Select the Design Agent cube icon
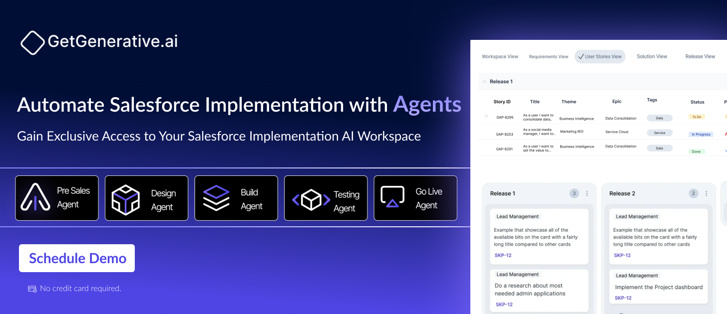 tap(125, 200)
